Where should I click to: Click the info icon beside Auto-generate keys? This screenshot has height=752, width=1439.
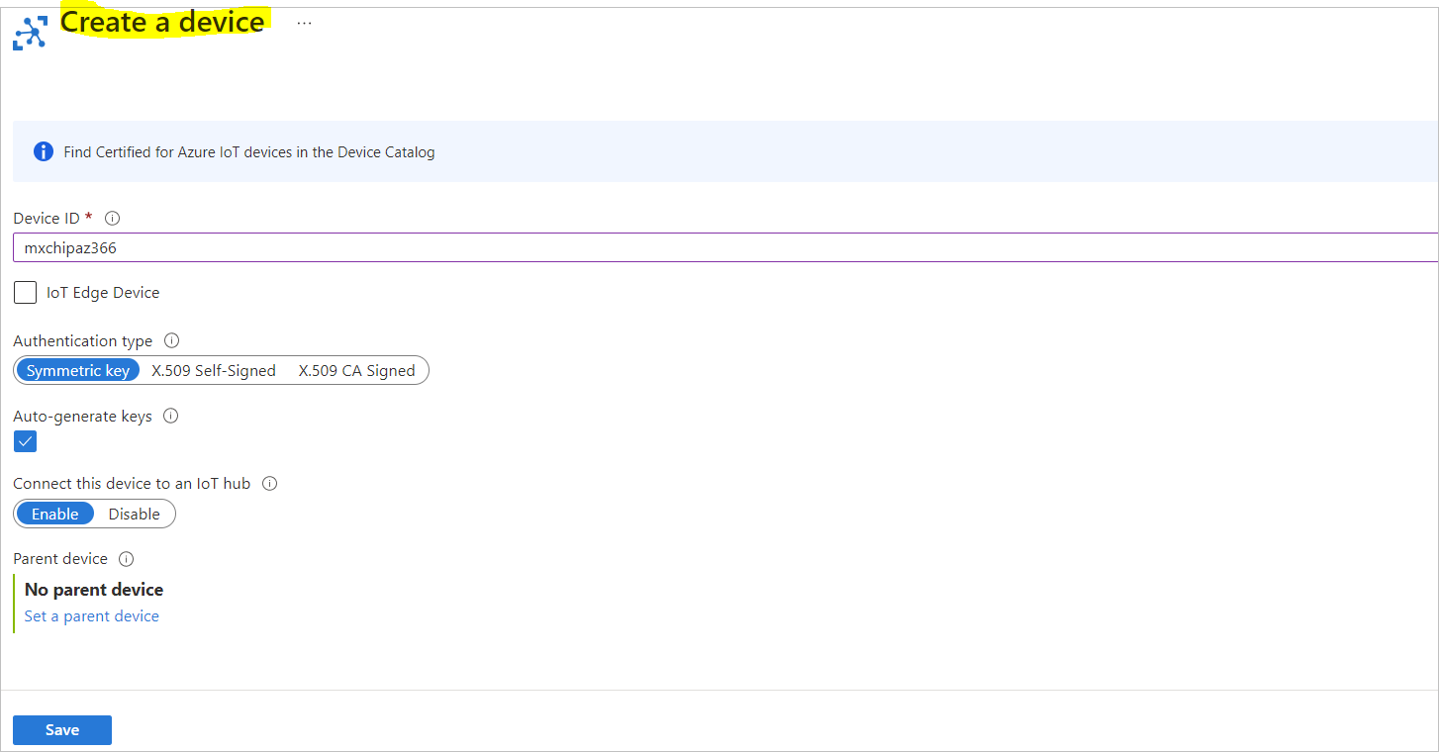170,416
